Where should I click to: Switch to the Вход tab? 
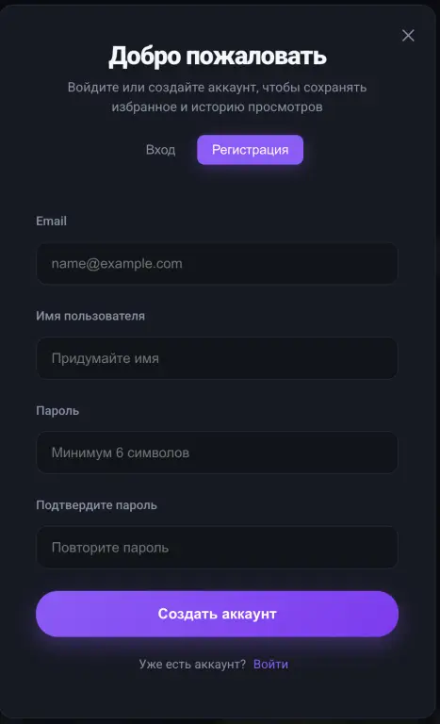coord(161,150)
